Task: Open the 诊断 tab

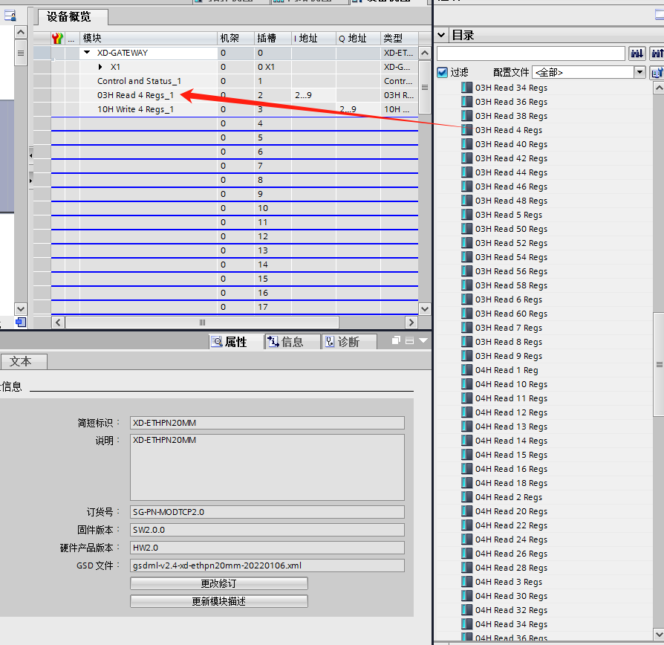Action: click(x=342, y=342)
